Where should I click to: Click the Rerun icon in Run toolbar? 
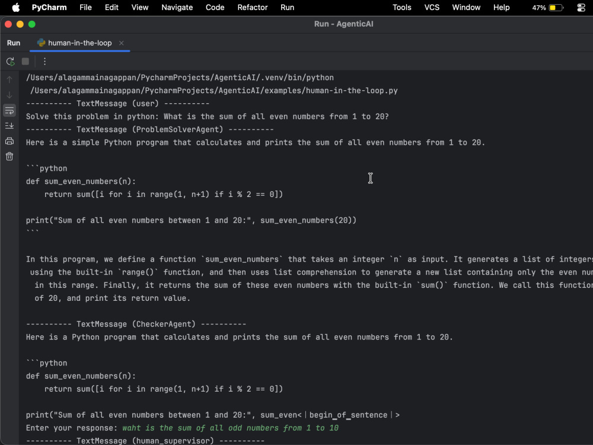point(10,61)
